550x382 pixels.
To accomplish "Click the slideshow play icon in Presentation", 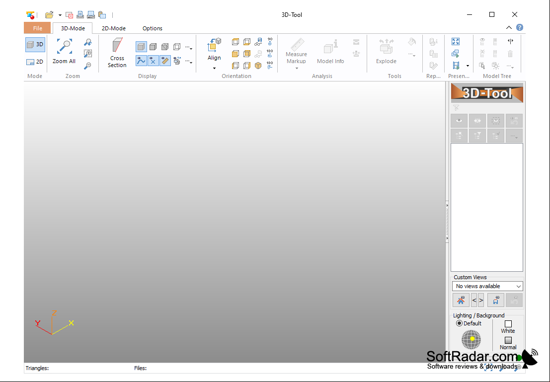I will tap(455, 54).
